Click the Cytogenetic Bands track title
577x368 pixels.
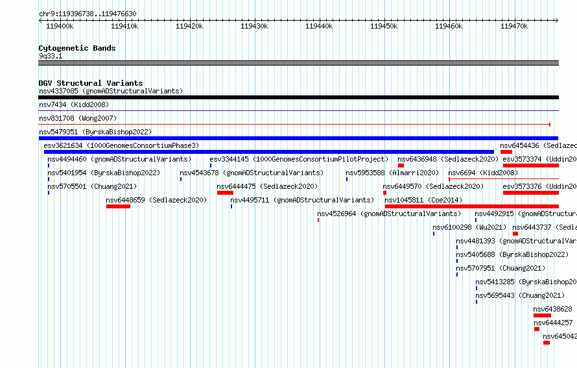click(x=77, y=48)
